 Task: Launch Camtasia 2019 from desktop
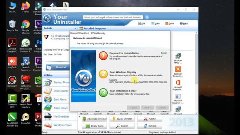pos(12,101)
